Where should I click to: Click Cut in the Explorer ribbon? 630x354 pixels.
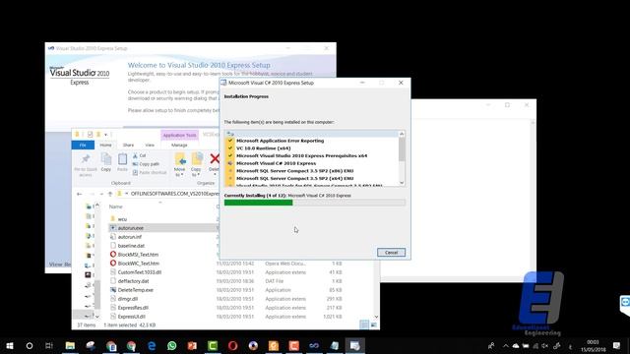click(139, 155)
